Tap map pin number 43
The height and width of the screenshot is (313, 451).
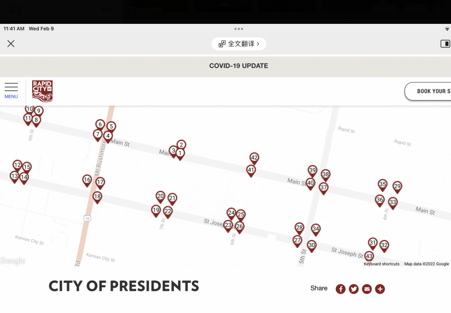click(x=369, y=256)
